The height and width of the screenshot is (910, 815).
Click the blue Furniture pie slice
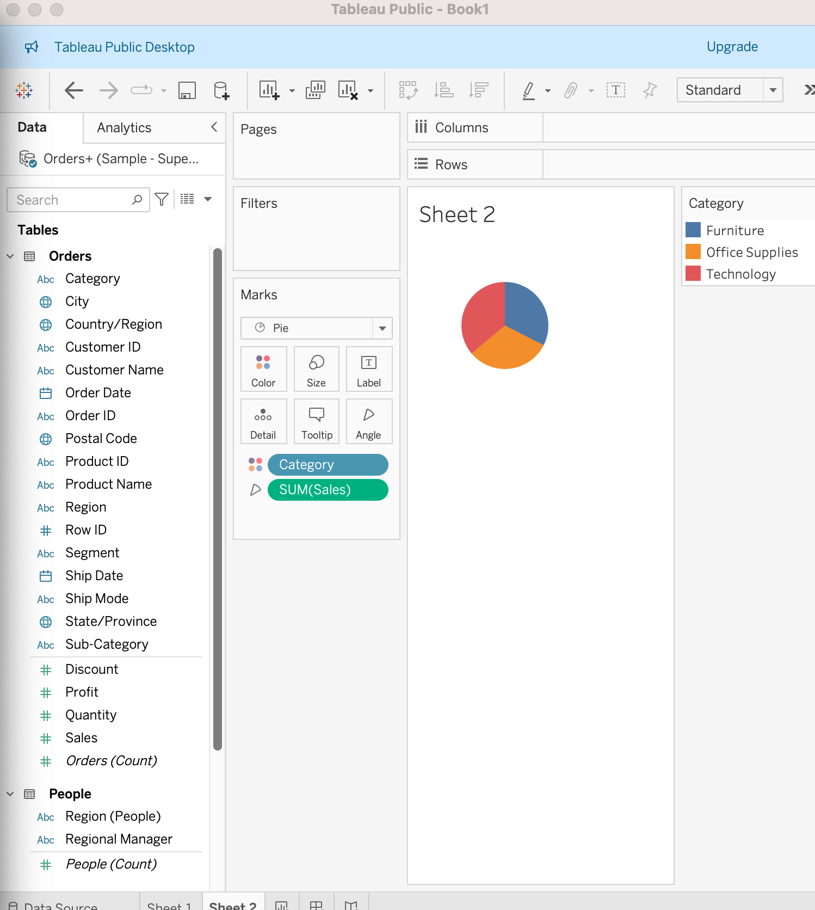(x=526, y=310)
